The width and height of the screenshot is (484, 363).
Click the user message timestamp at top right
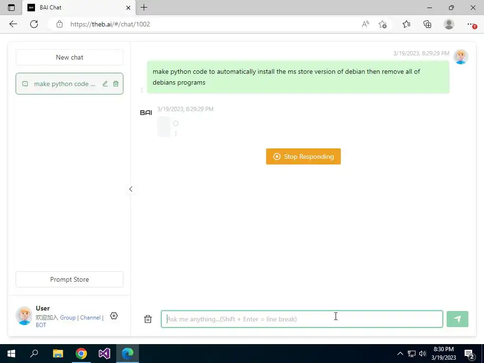(x=421, y=53)
